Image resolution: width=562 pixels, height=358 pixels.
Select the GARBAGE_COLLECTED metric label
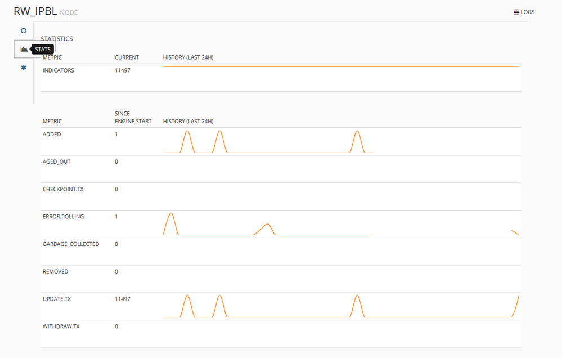tap(71, 244)
